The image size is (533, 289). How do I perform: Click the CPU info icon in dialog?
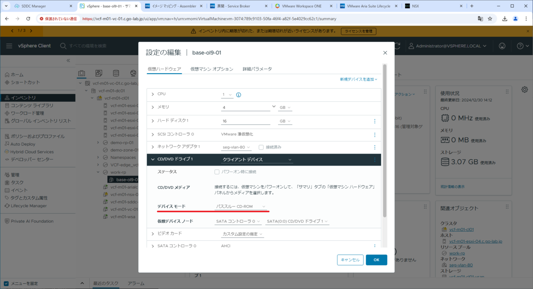tap(239, 95)
